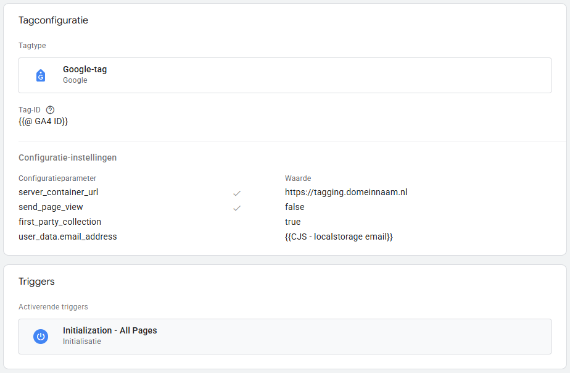Viewport: 570px width, 373px height.
Task: Open the Initialization - All Pages trigger
Action: coord(284,337)
